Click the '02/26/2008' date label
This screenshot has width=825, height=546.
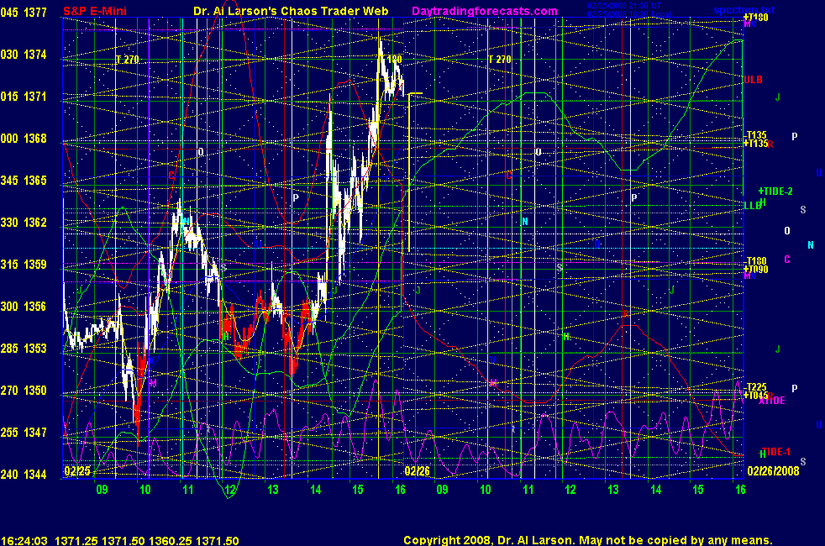click(773, 470)
